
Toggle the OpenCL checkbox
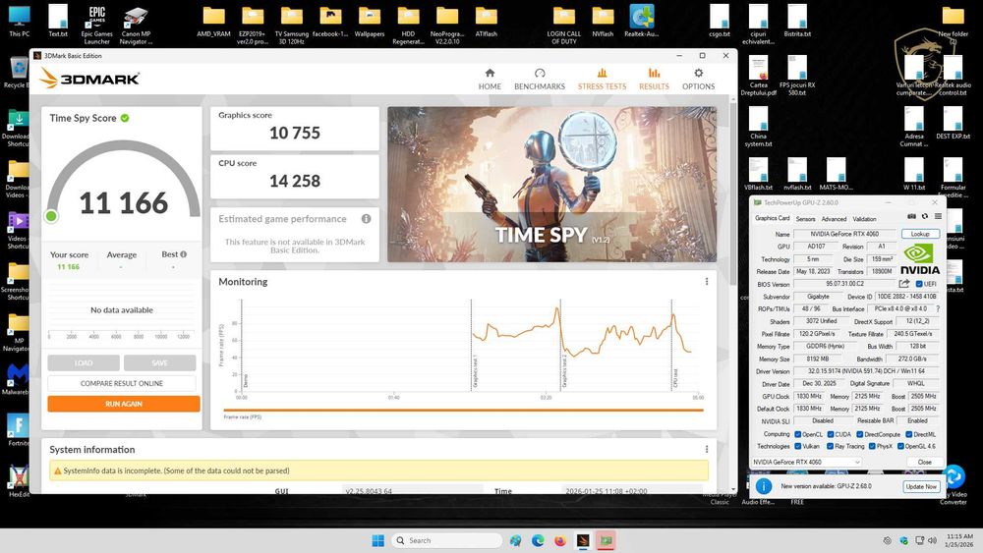pyautogui.click(x=797, y=434)
